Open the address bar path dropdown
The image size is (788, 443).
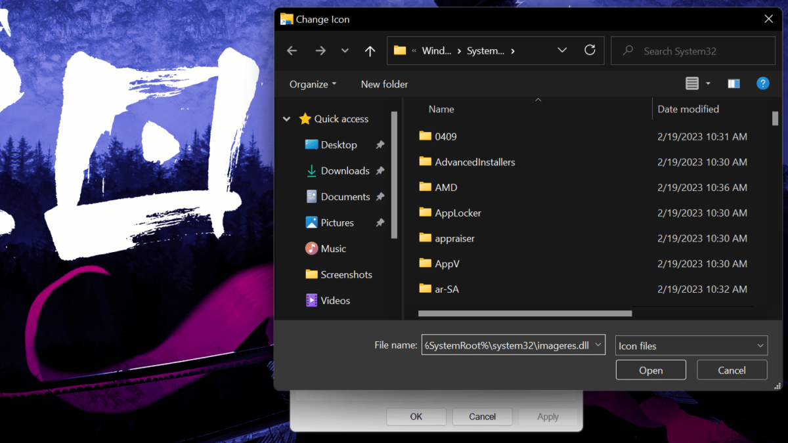562,50
